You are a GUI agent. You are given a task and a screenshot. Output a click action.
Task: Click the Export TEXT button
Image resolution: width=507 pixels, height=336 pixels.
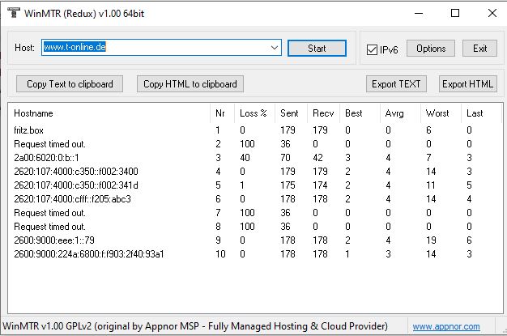click(396, 84)
